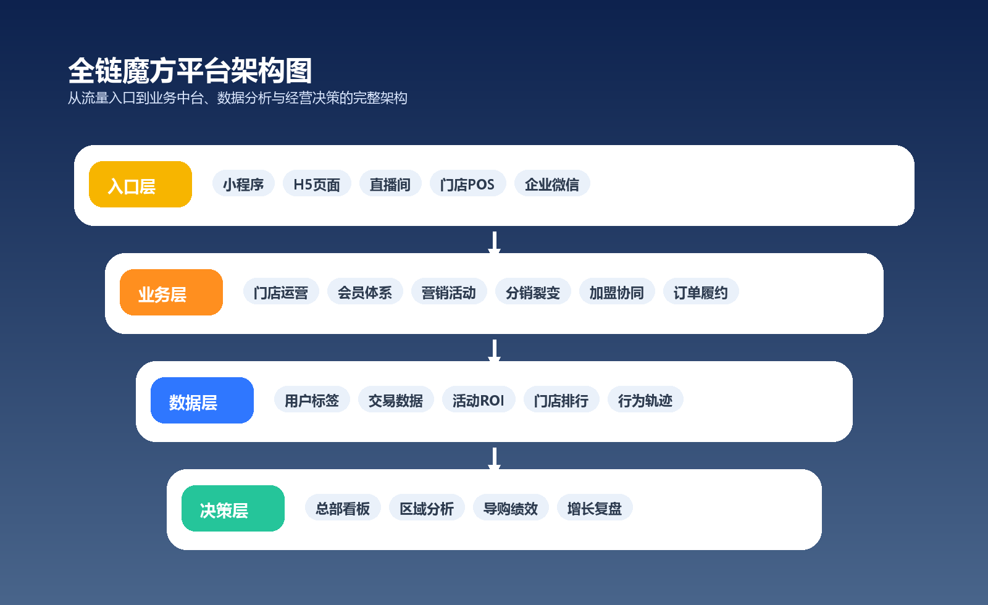
Task: Choose the 行为轨迹 chip
Action: [x=645, y=400]
